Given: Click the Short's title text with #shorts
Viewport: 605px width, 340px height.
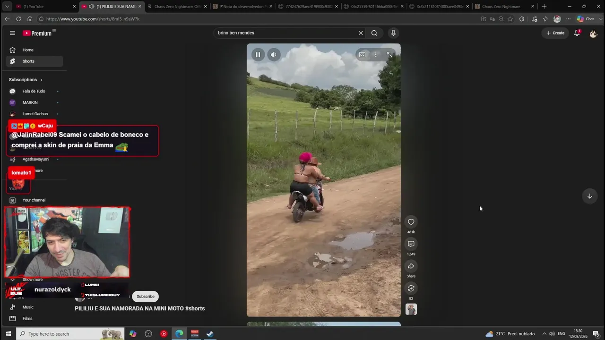Looking at the screenshot, I should point(140,308).
